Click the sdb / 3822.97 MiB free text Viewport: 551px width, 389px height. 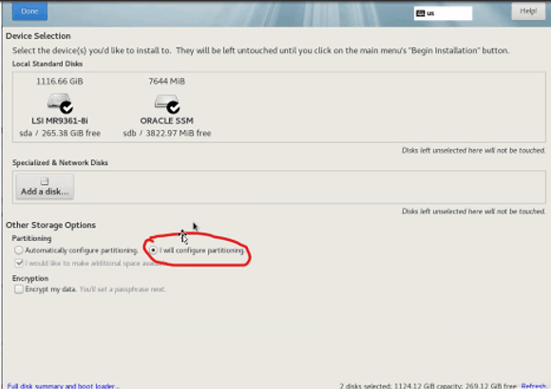(167, 133)
